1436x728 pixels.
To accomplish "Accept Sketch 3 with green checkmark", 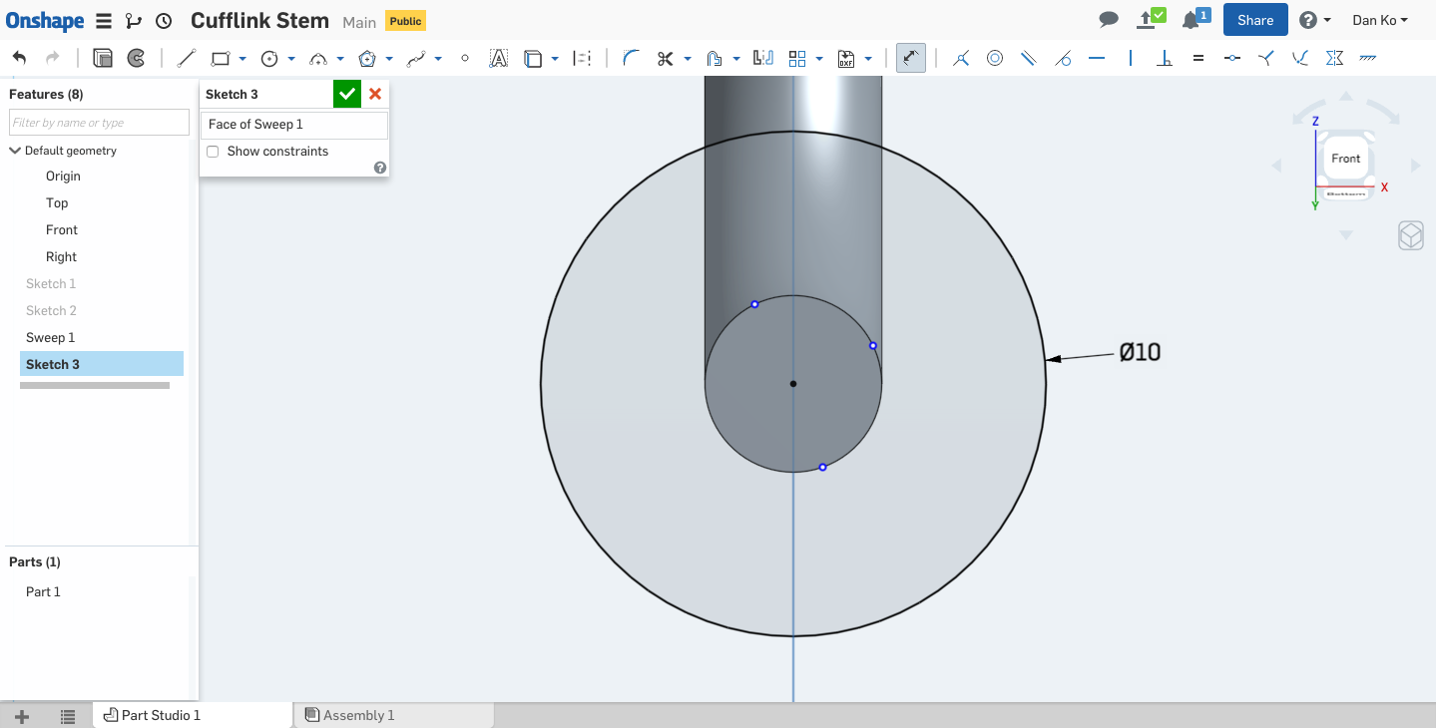I will (347, 94).
